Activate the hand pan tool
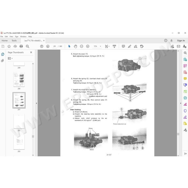This screenshot has height=188, width=188. [75, 46]
